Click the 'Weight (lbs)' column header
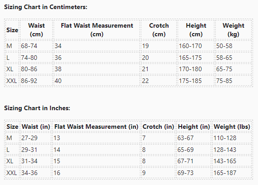The height and width of the screenshot is (185, 258). [232, 127]
